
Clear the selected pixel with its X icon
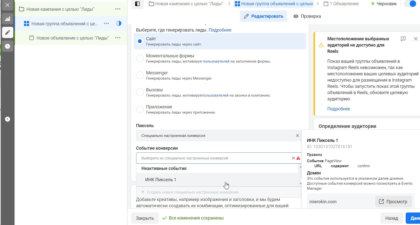point(297,136)
